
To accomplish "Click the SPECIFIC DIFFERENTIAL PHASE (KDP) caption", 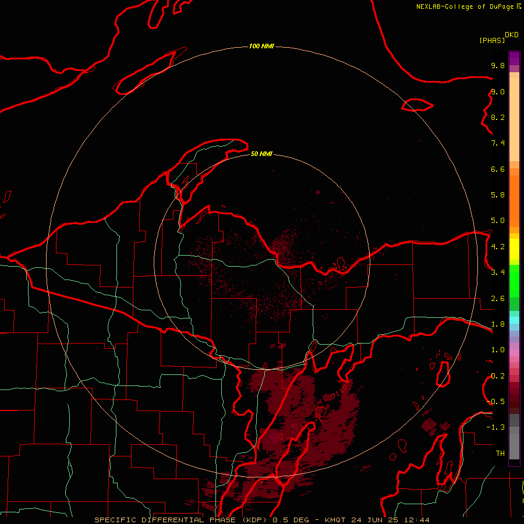I will click(x=181, y=520).
